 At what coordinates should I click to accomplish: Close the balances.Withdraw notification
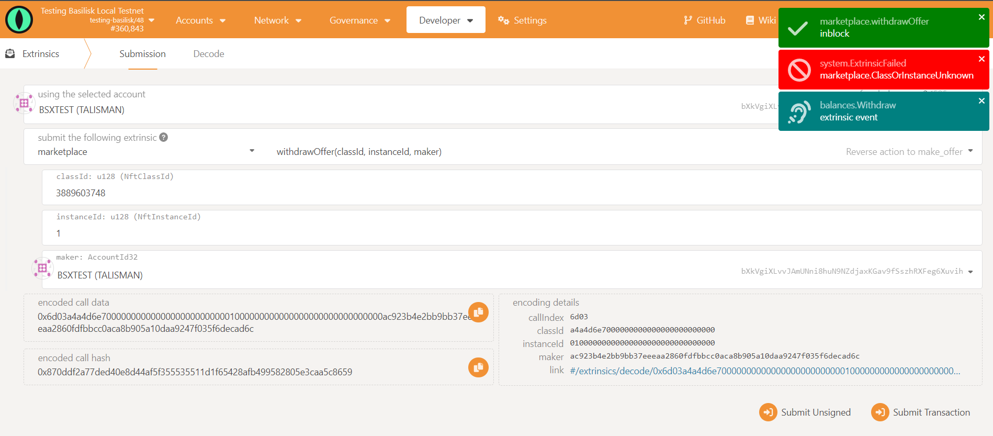coord(981,101)
